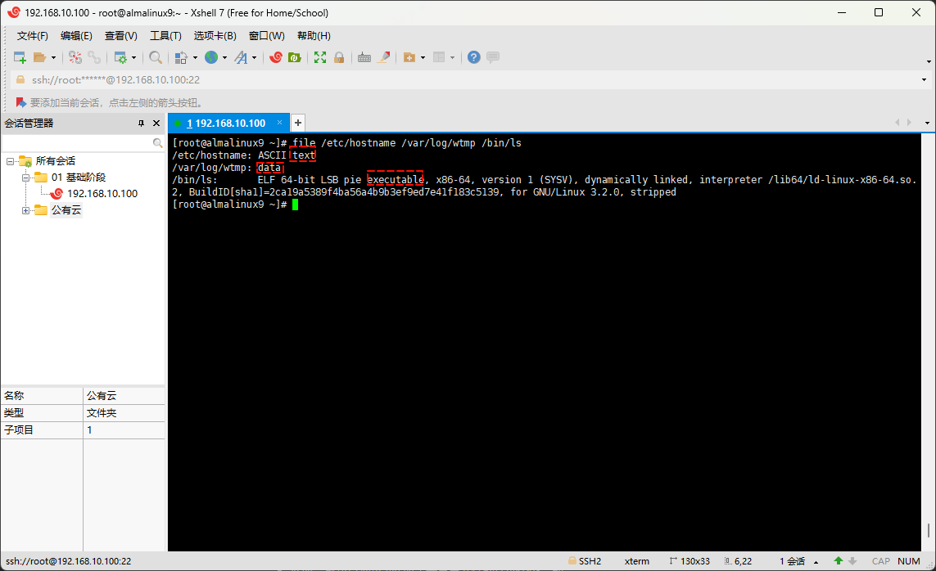Image resolution: width=936 pixels, height=571 pixels.
Task: Add a new tab with plus button
Action: pos(298,123)
